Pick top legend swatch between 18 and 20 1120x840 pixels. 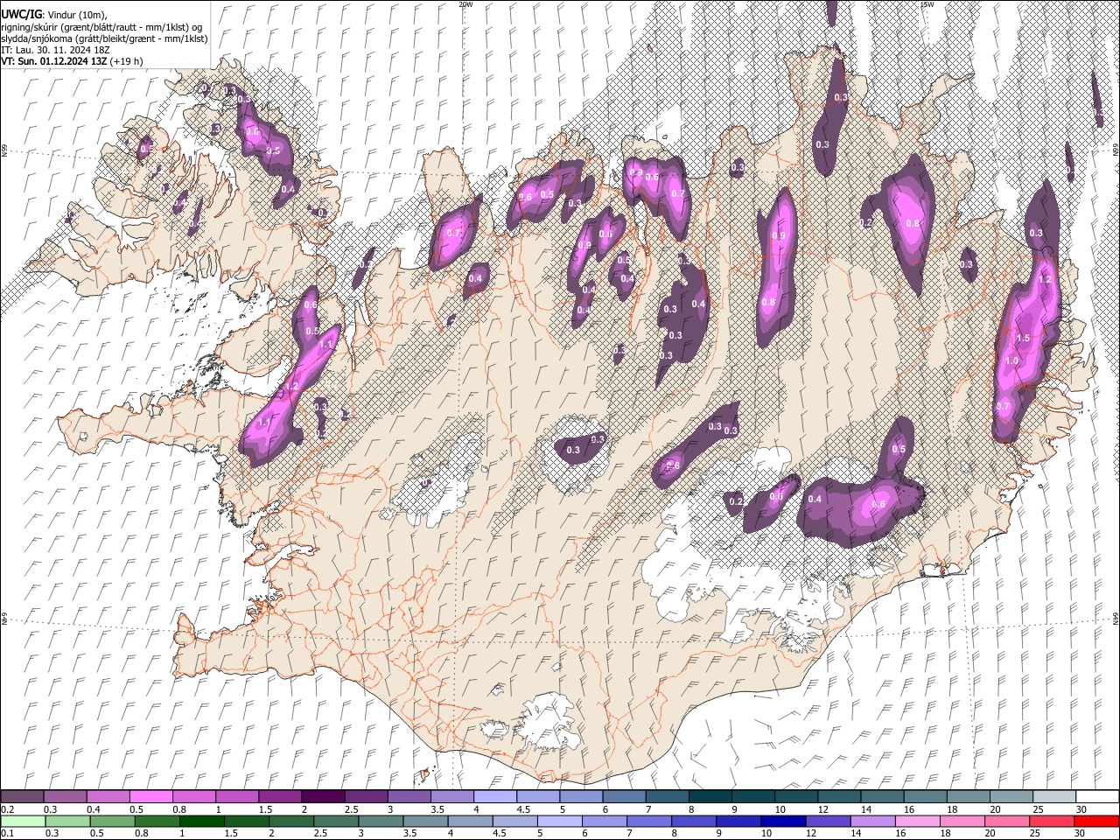968,797
